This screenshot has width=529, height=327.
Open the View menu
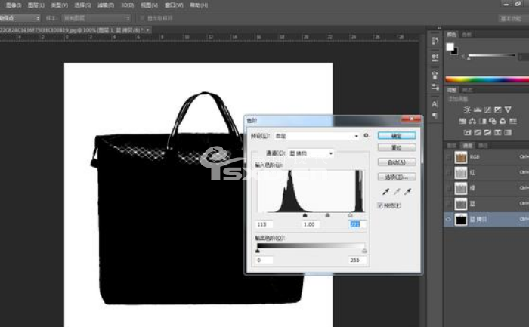pyautogui.click(x=149, y=5)
